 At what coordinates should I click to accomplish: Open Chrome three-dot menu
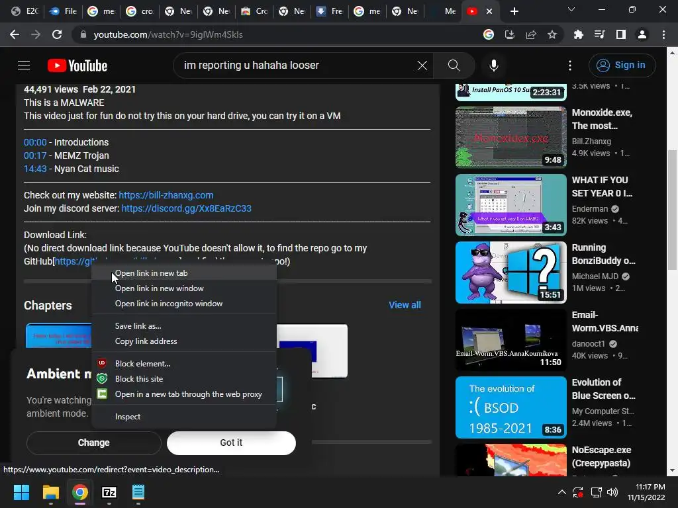point(663,34)
